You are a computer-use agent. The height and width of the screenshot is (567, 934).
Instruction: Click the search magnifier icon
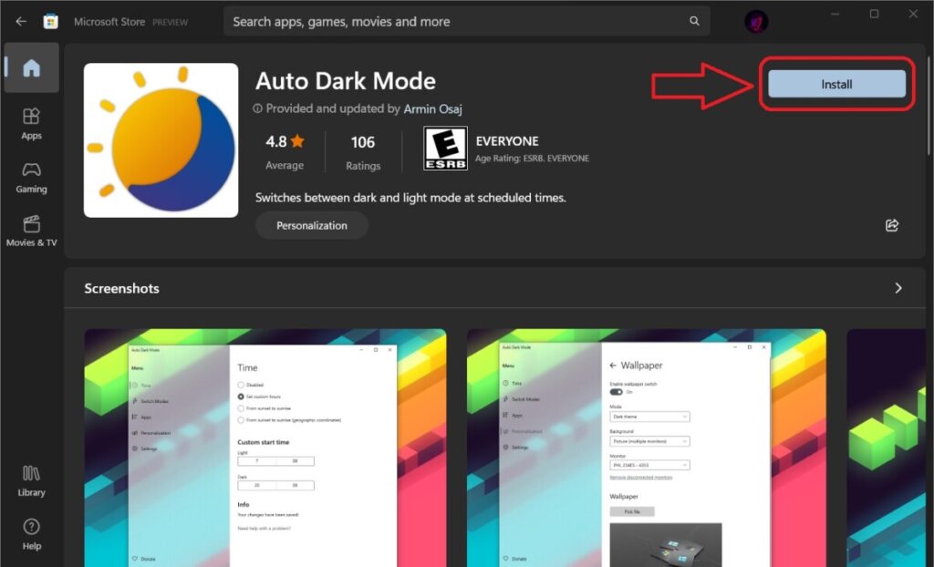[x=694, y=21]
